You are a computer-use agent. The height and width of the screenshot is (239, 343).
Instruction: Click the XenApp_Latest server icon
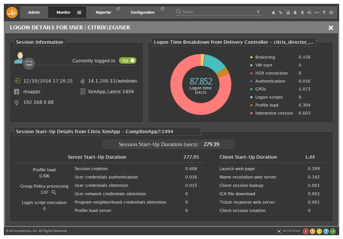pyautogui.click(x=83, y=91)
